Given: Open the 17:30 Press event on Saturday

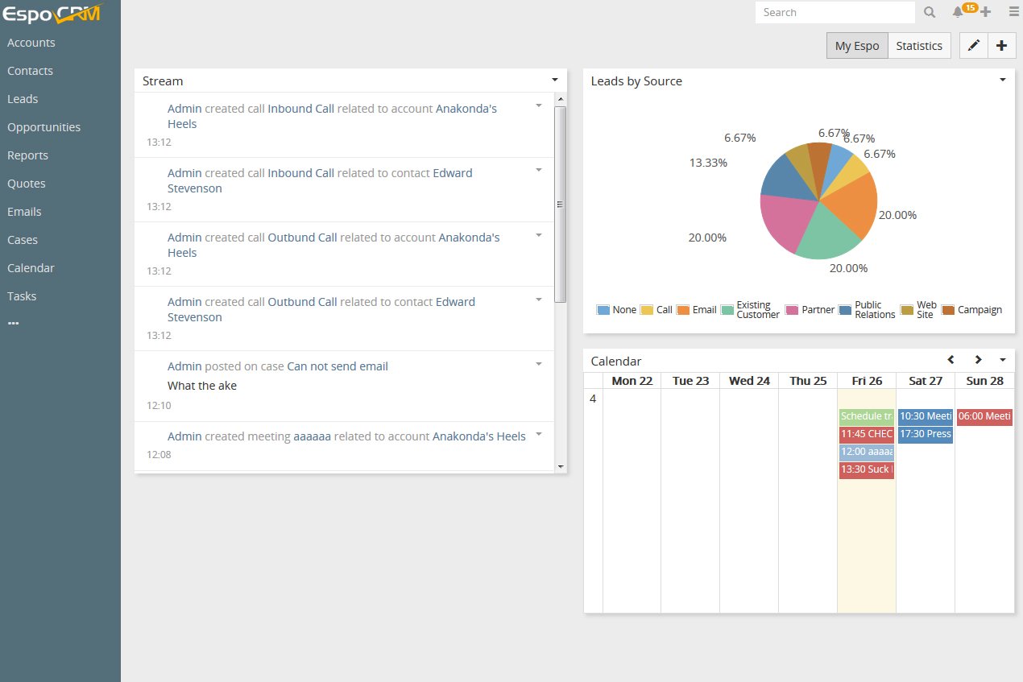Looking at the screenshot, I should [926, 434].
